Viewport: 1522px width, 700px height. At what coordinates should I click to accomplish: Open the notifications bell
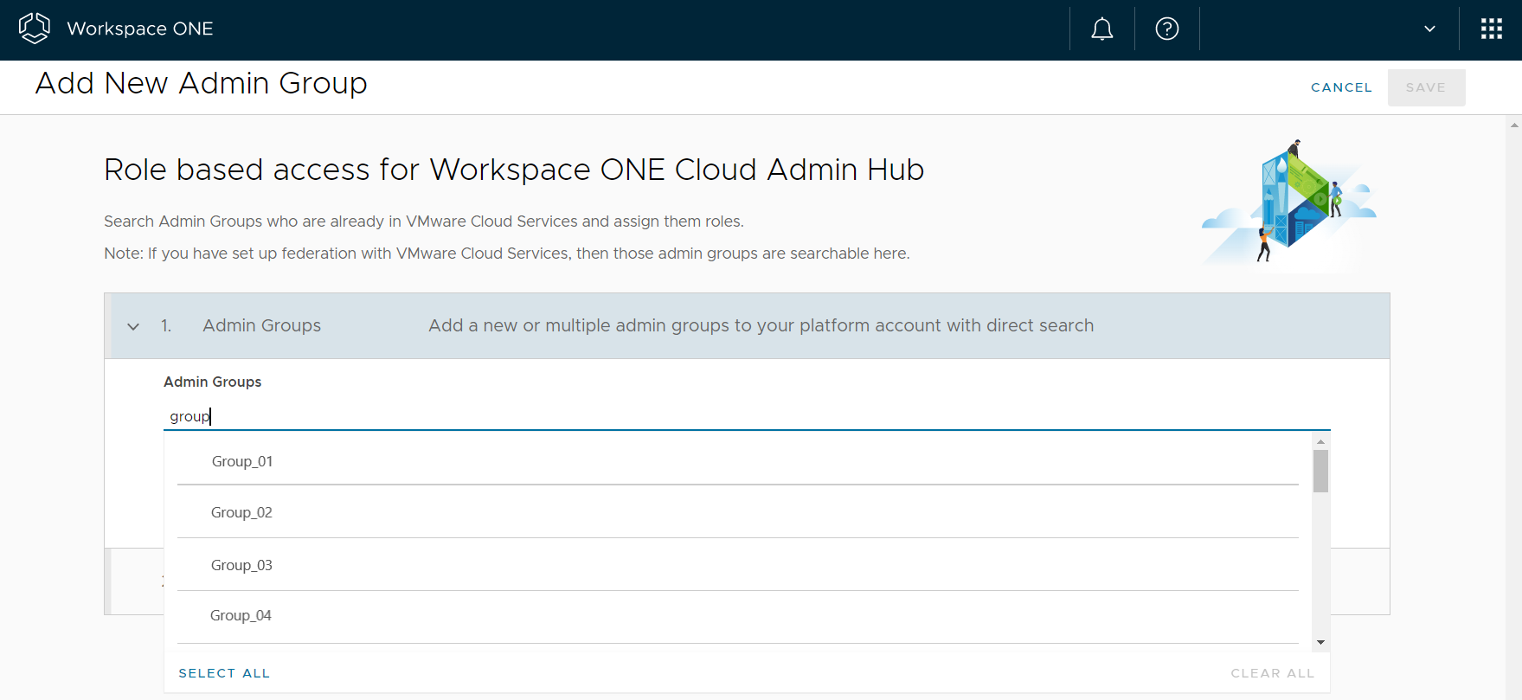[1101, 29]
